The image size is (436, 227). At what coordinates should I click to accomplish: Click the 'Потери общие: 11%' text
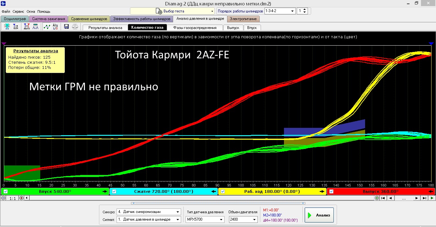[30, 68]
